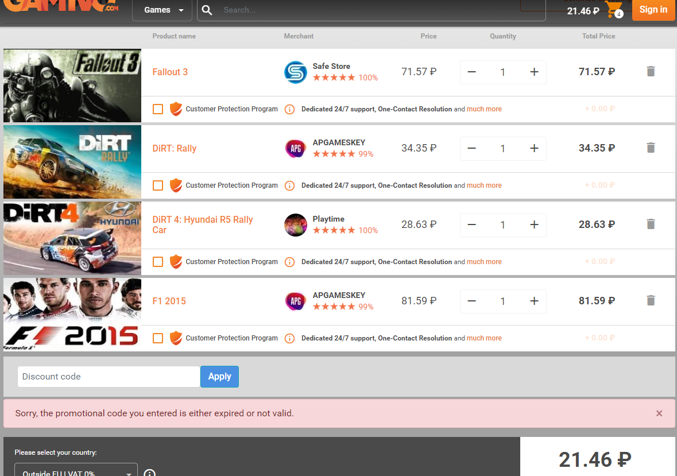Enable Customer Protection Program for DiRT 4
The image size is (677, 476).
(x=158, y=262)
